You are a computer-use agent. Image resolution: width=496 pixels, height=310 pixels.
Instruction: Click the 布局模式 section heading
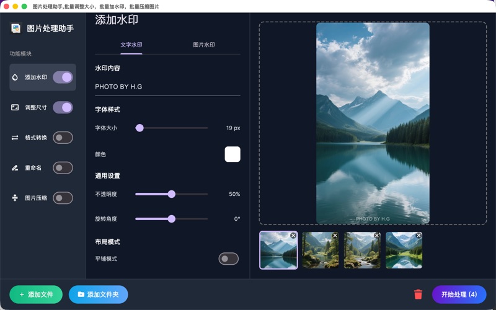tap(107, 242)
